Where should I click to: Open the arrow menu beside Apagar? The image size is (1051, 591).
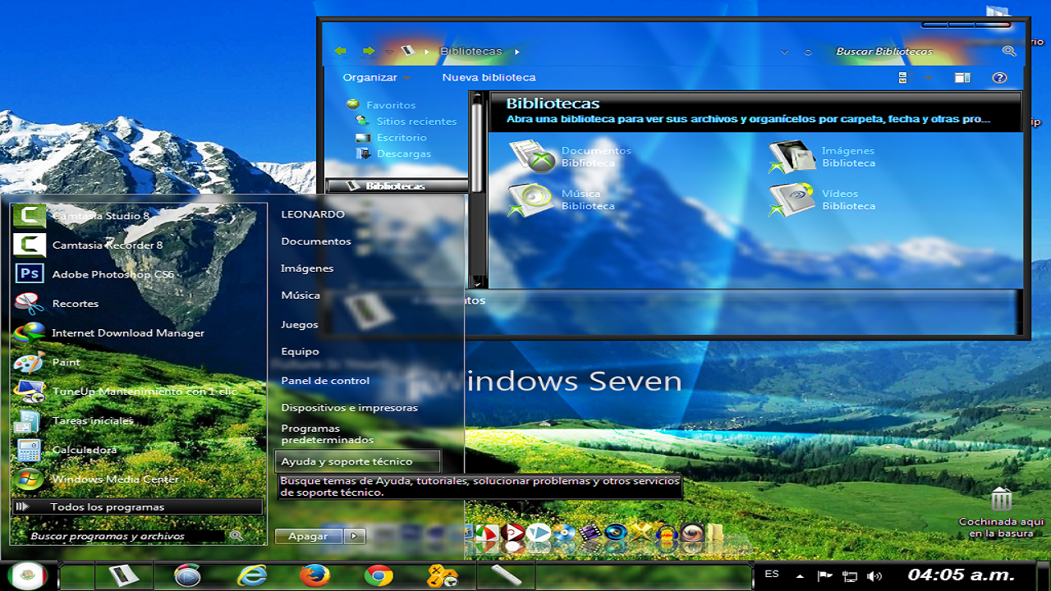pyautogui.click(x=354, y=536)
